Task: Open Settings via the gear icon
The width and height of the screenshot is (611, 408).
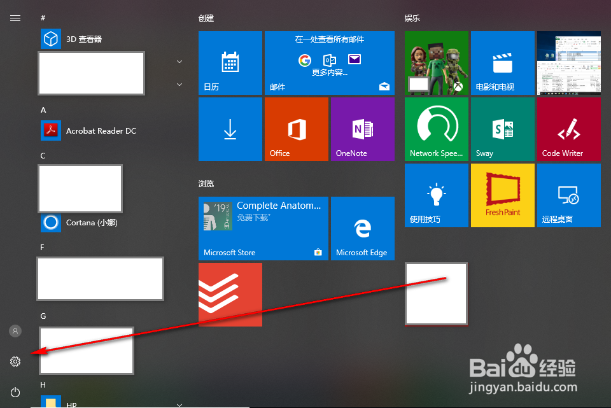Action: click(x=15, y=362)
